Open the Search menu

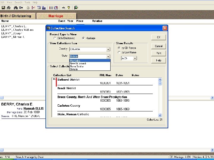(x=18, y=2)
